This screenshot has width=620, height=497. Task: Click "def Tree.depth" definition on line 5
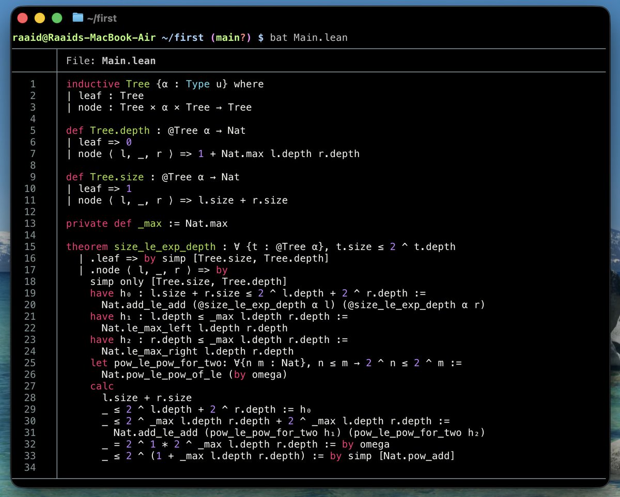click(107, 131)
